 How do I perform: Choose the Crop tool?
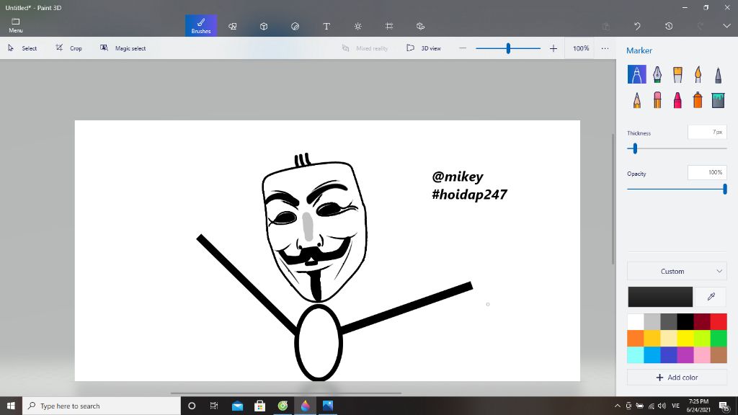68,48
